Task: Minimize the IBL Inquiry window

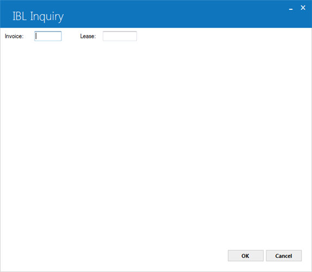Action: coord(291,9)
